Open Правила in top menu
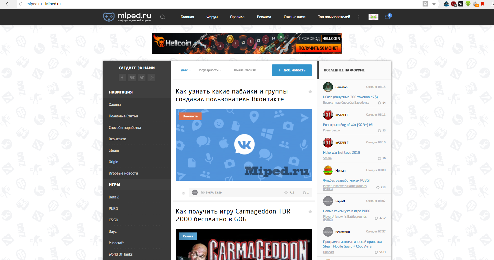This screenshot has height=260, width=494. tap(237, 17)
